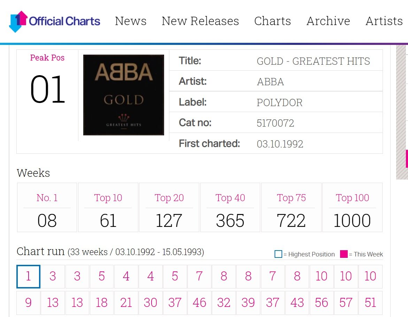Click the Highest Position legend square

click(x=278, y=254)
